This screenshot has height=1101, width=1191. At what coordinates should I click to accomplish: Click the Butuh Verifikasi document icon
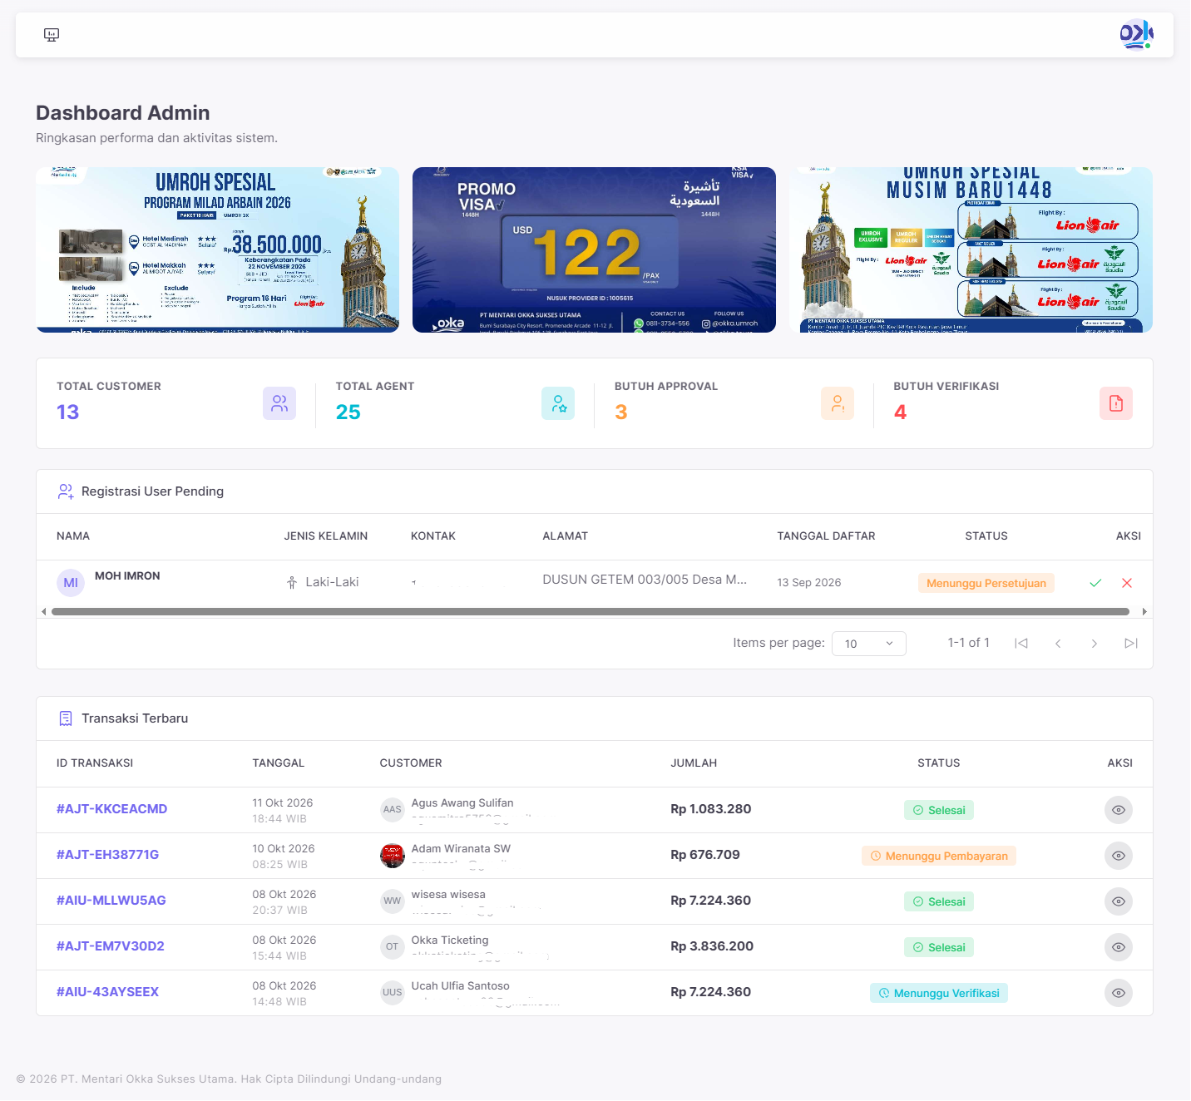pyautogui.click(x=1116, y=403)
